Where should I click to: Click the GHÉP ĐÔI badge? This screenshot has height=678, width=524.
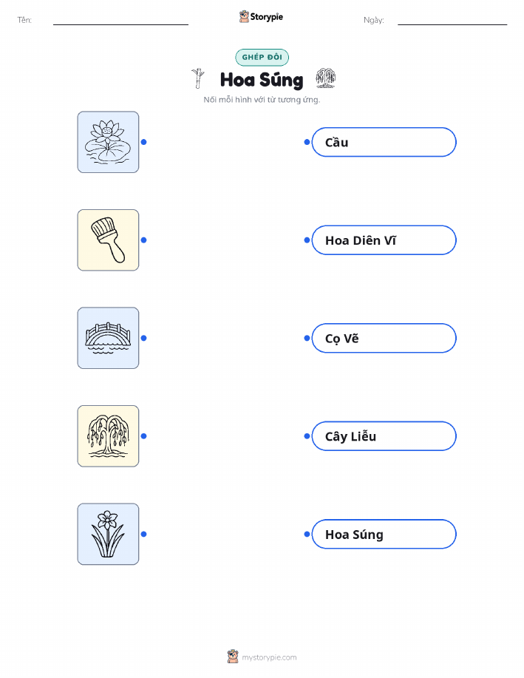[262, 57]
